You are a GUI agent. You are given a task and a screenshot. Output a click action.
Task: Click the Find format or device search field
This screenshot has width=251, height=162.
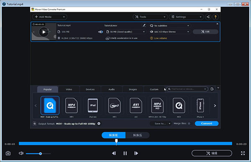[x=187, y=89]
